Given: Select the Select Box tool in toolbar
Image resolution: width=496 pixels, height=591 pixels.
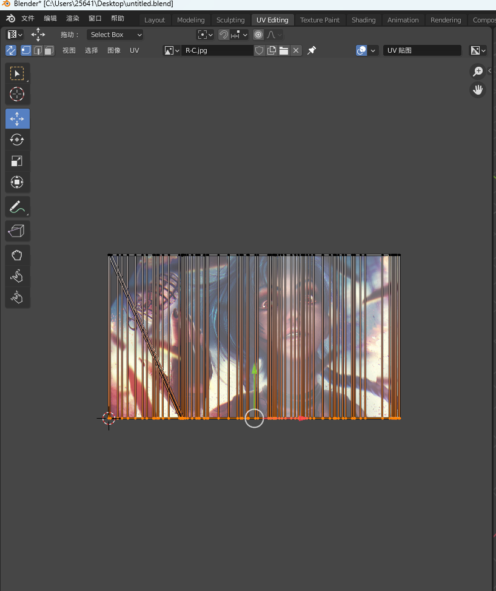Looking at the screenshot, I should point(18,73).
